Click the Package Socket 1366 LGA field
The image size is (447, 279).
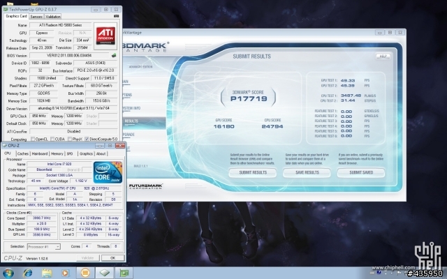coord(59,175)
